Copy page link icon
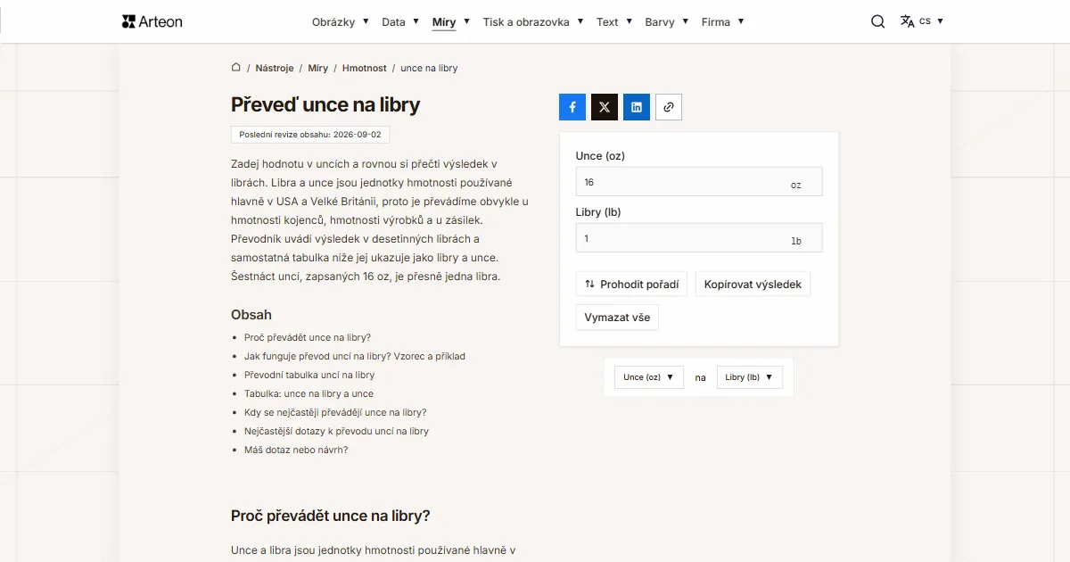Image resolution: width=1070 pixels, height=562 pixels. tap(669, 107)
